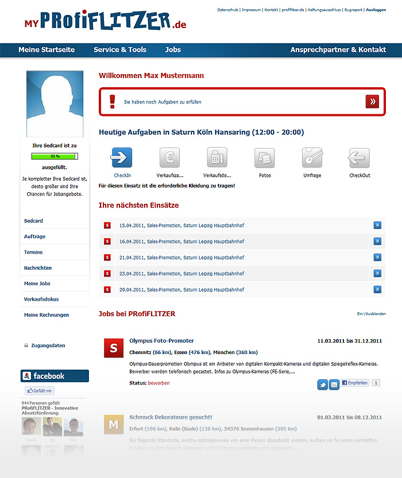402x478 pixels.
Task: Click the red arrow button for Aufgaben
Action: (372, 102)
